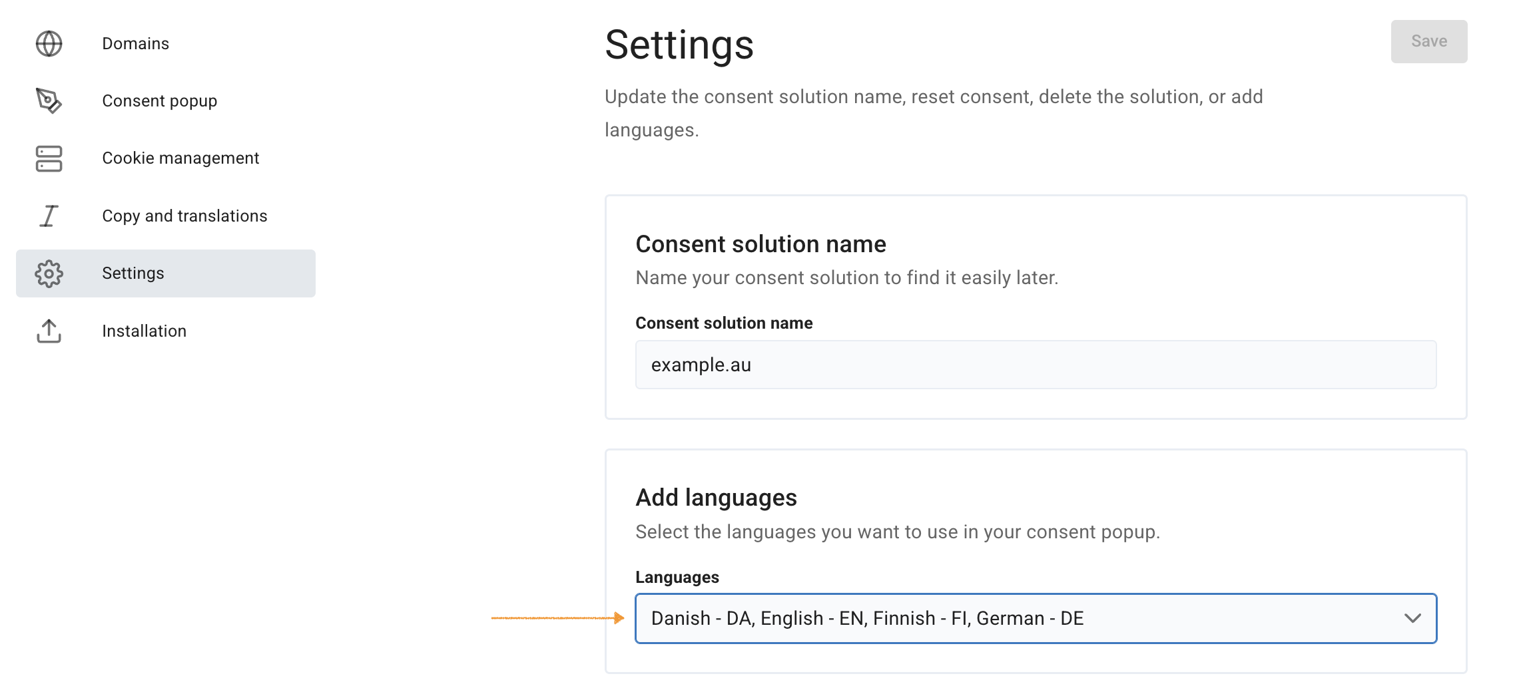Open the Installation page
The width and height of the screenshot is (1517, 692).
144,331
